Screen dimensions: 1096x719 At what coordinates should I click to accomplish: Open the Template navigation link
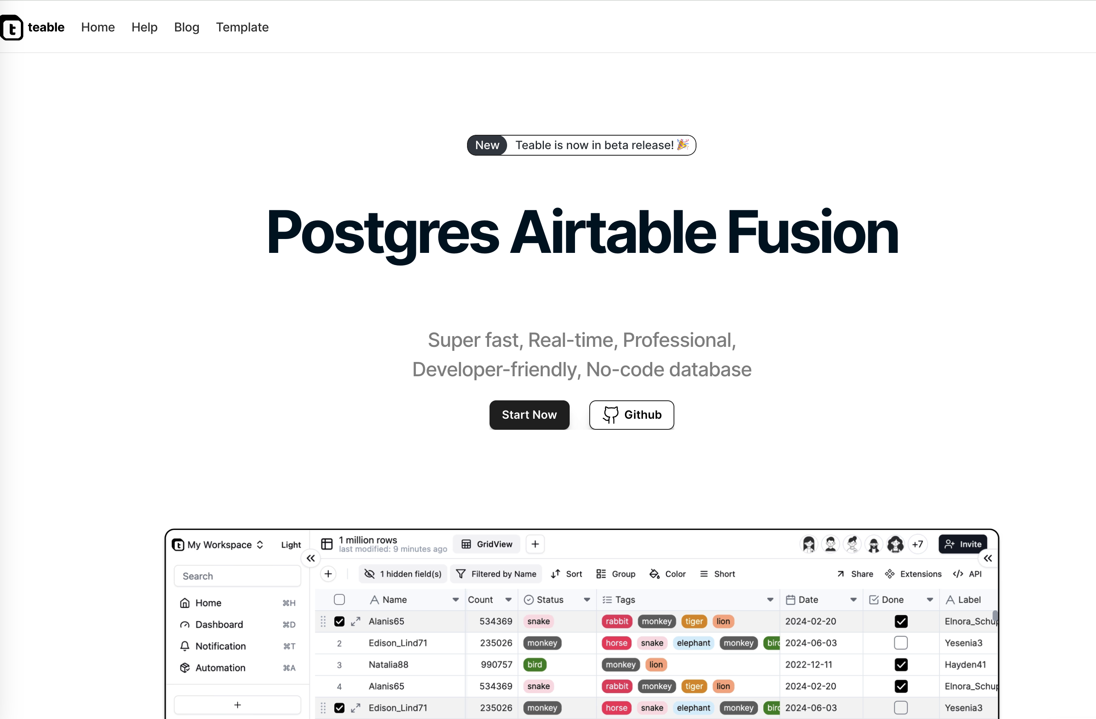point(242,27)
